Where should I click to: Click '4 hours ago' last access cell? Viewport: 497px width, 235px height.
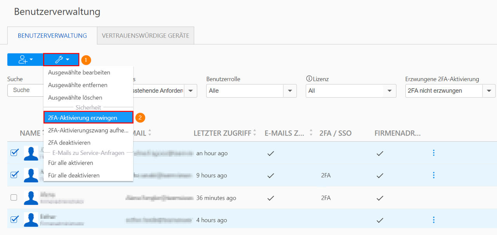tap(212, 220)
